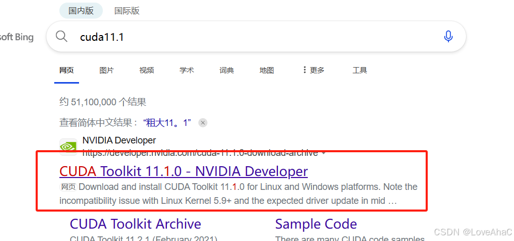Select the 网页 results tab

[67, 70]
